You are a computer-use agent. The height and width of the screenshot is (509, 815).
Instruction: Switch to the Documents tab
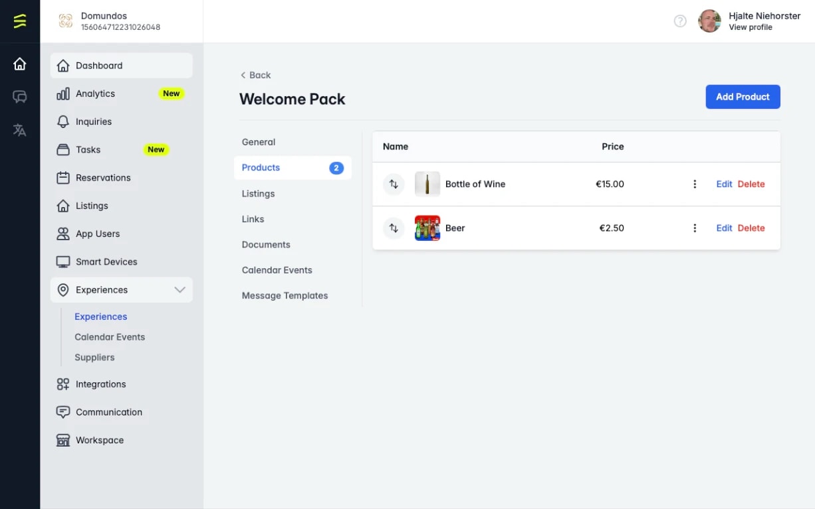(x=266, y=245)
